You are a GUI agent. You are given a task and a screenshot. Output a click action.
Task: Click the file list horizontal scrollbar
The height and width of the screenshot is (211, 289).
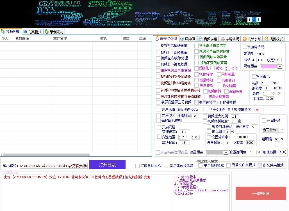pos(46,155)
